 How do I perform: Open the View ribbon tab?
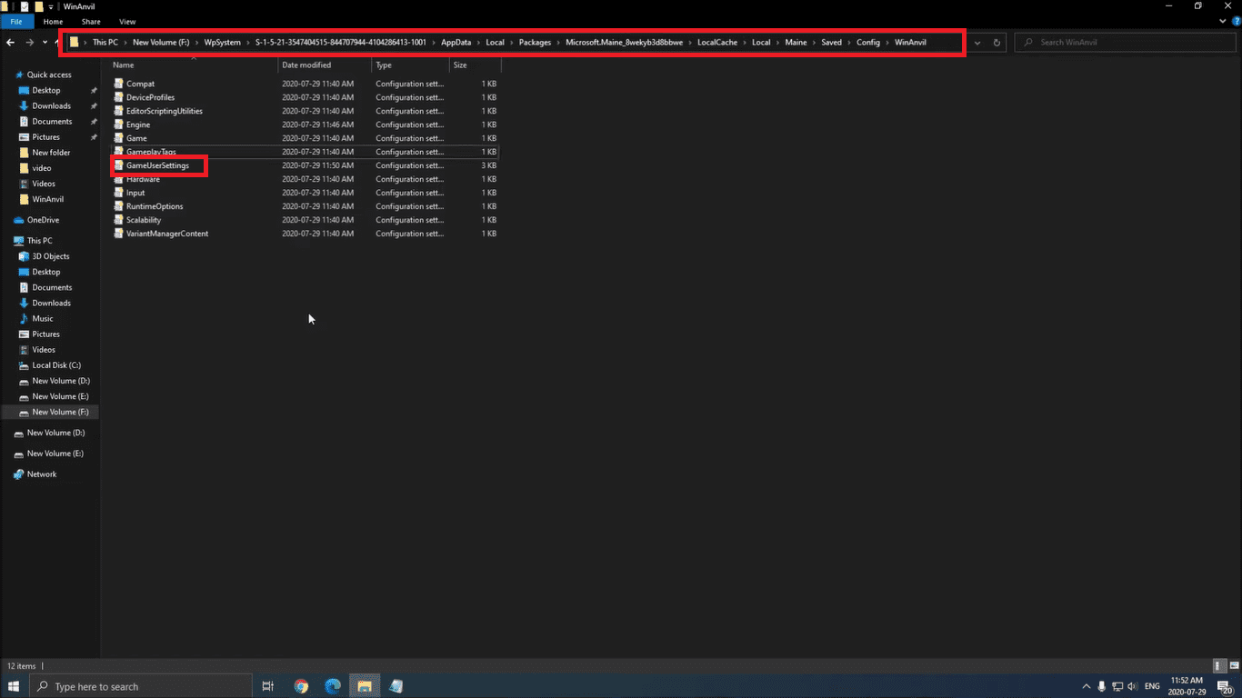[x=127, y=22]
